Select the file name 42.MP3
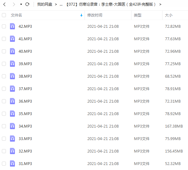The image size is (188, 170). 25,27
